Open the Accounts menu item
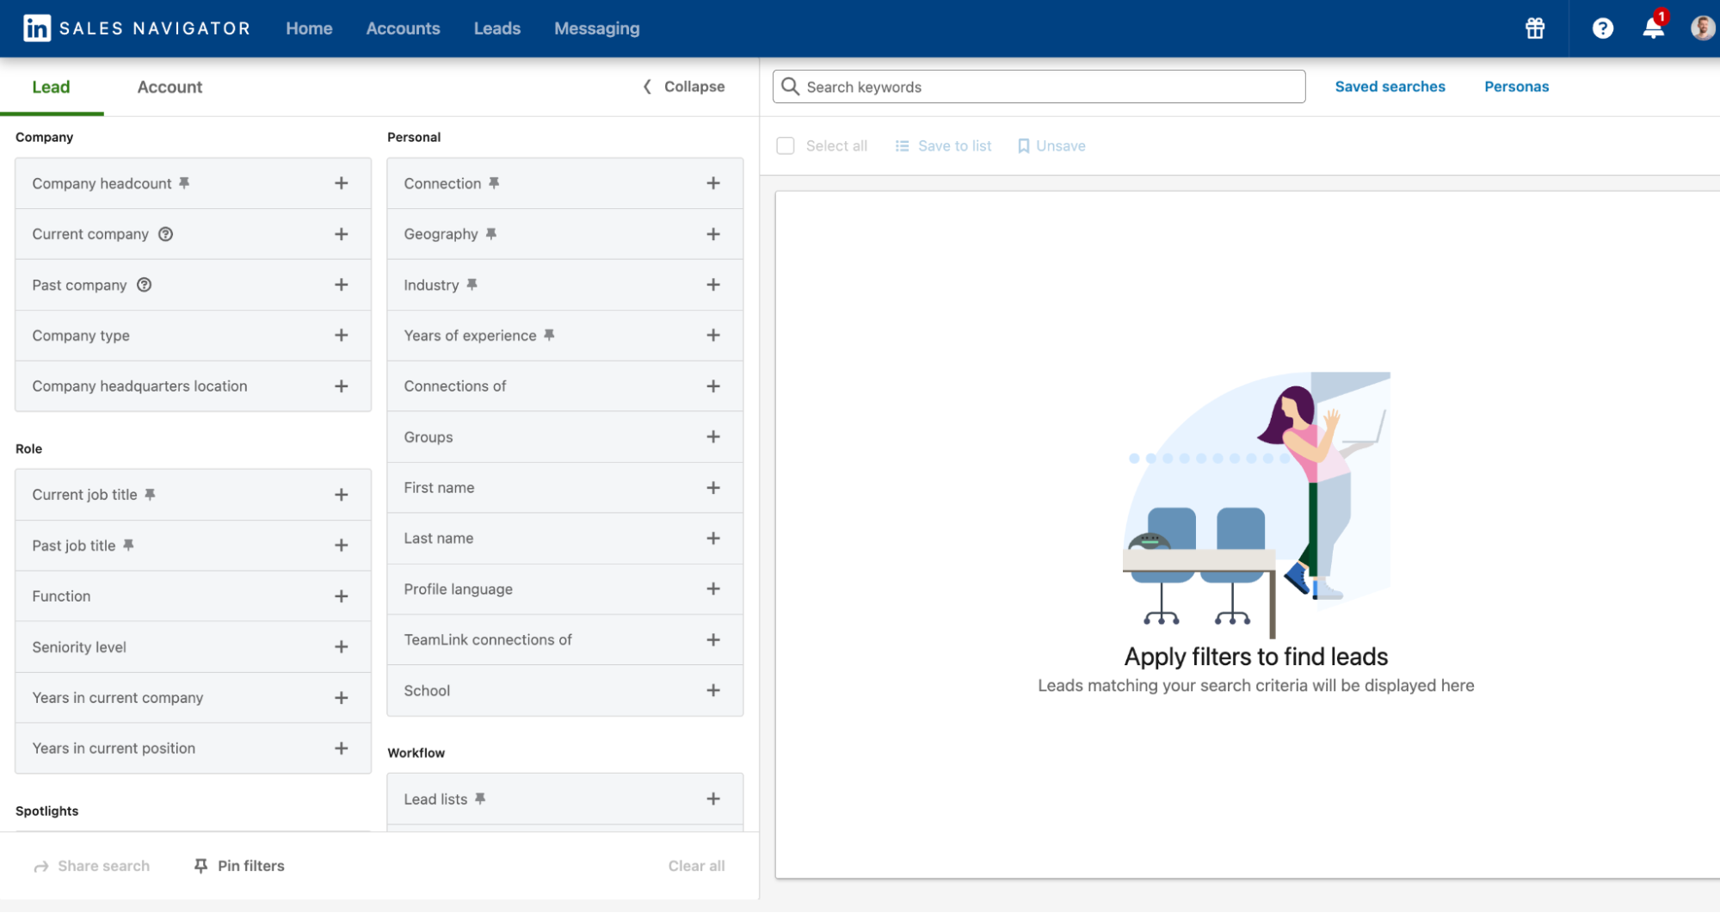The width and height of the screenshot is (1720, 913). [x=403, y=28]
